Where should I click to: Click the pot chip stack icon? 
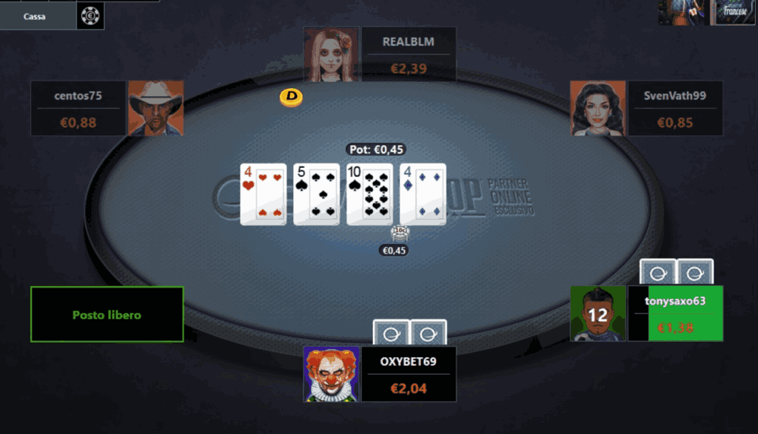[400, 234]
